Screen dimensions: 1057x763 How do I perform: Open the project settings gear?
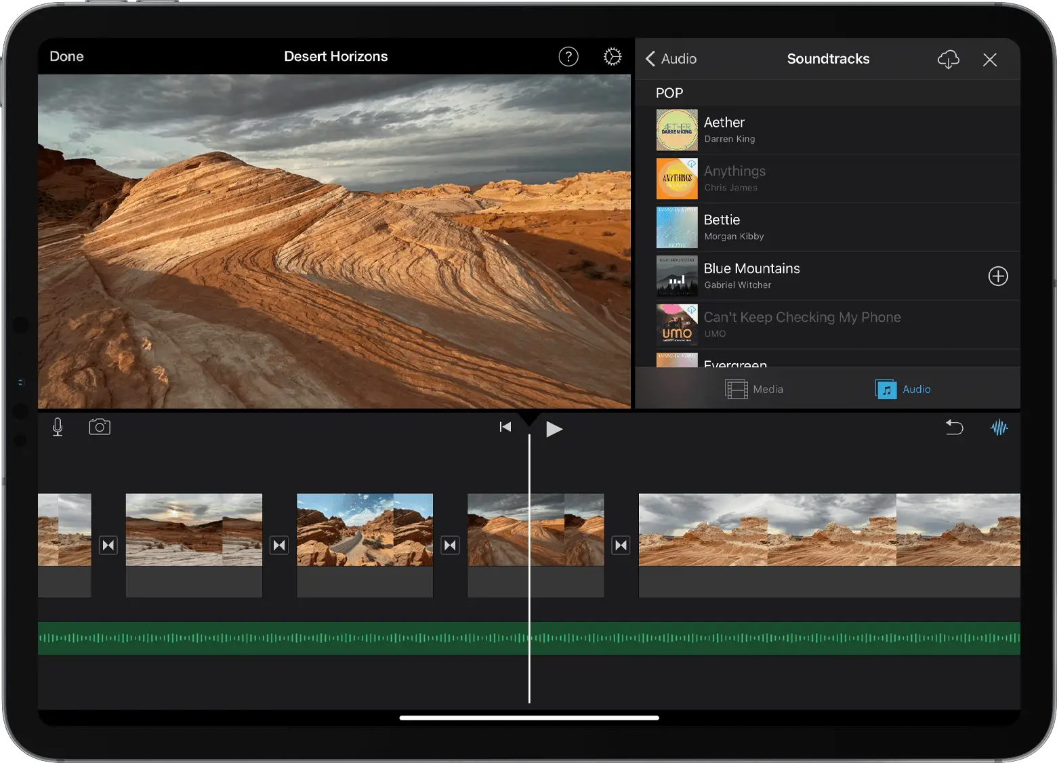click(x=613, y=56)
